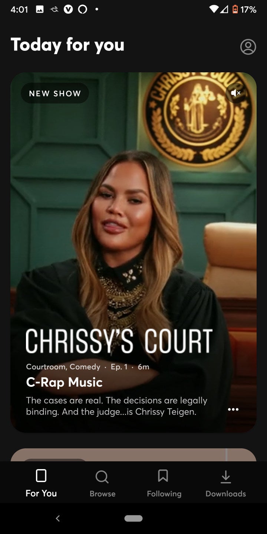
Task: Play the Chrissy's Court video card
Action: [x=133, y=252]
